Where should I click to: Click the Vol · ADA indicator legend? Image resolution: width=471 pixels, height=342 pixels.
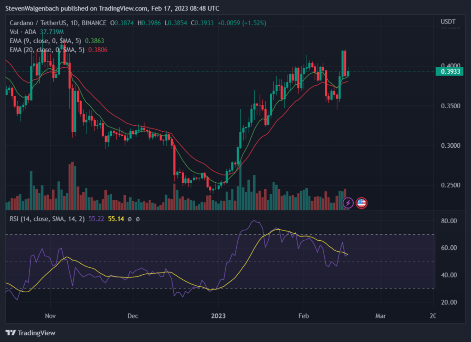click(23, 32)
